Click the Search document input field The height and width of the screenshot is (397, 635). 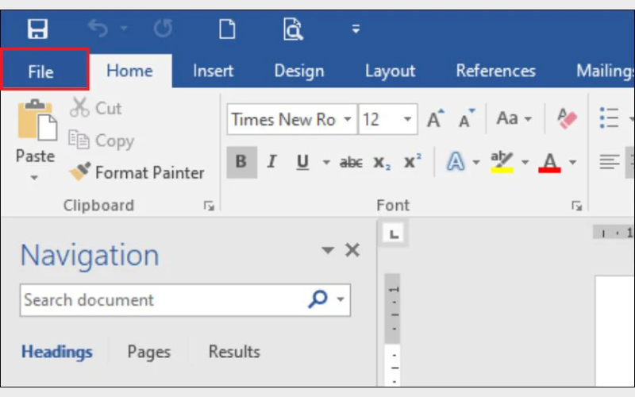[159, 300]
